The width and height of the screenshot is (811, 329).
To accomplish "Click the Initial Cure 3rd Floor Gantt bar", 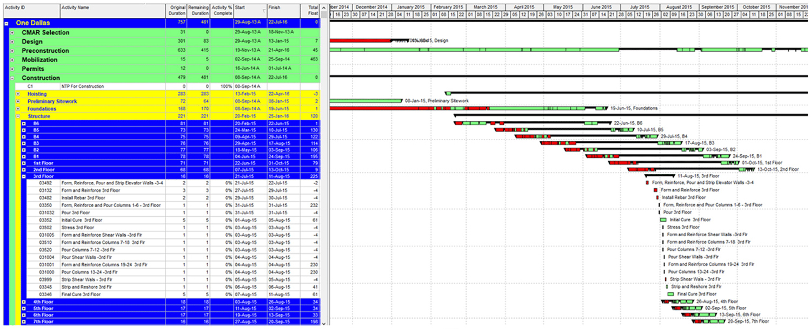I will point(663,220).
